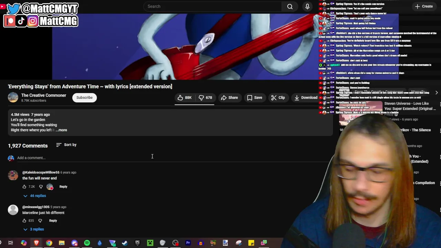Open The Creative Commoner channel avatar
441x248 pixels.
pos(13,97)
